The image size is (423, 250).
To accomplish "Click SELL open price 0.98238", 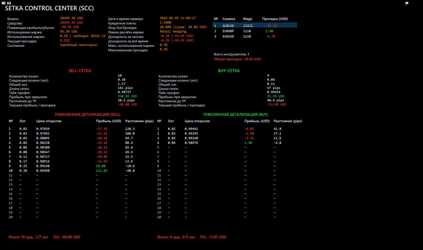I will point(43,143).
